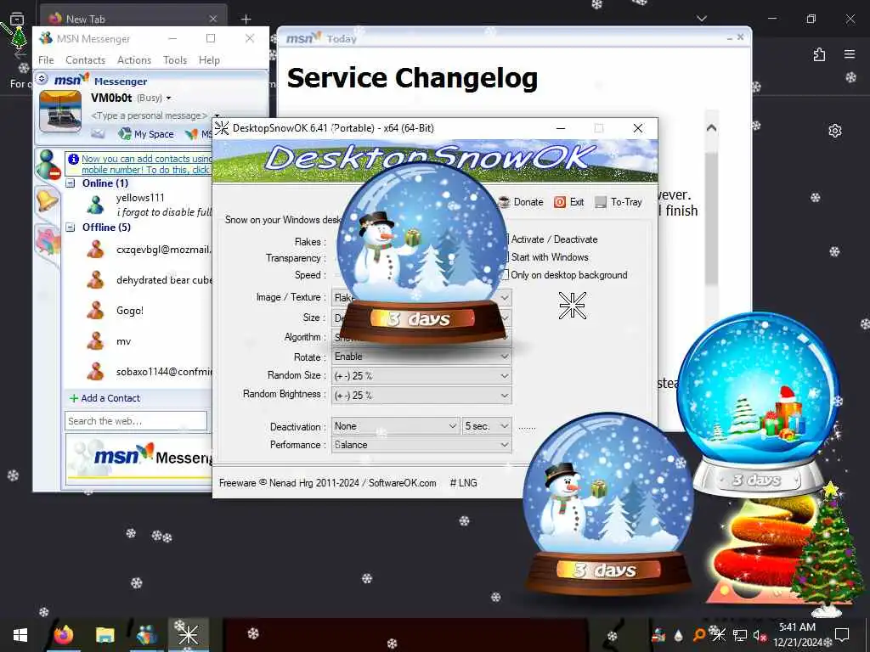Open the Firefox extensions puzzle icon
This screenshot has height=652, width=870.
click(819, 54)
